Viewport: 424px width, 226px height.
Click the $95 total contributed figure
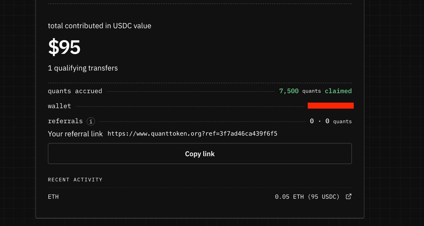64,47
